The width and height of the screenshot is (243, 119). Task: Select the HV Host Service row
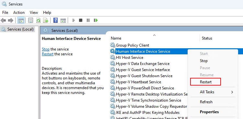(x=130, y=58)
